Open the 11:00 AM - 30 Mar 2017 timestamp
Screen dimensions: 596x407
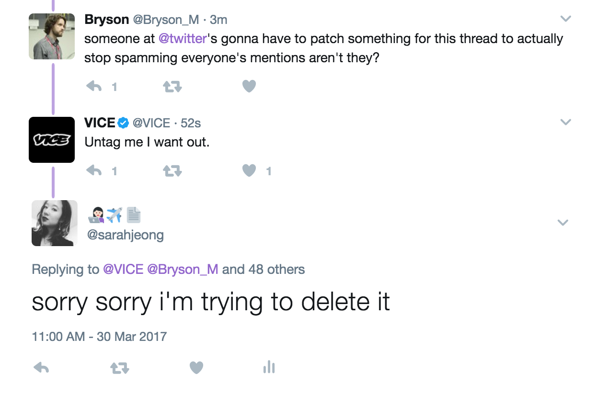[99, 336]
